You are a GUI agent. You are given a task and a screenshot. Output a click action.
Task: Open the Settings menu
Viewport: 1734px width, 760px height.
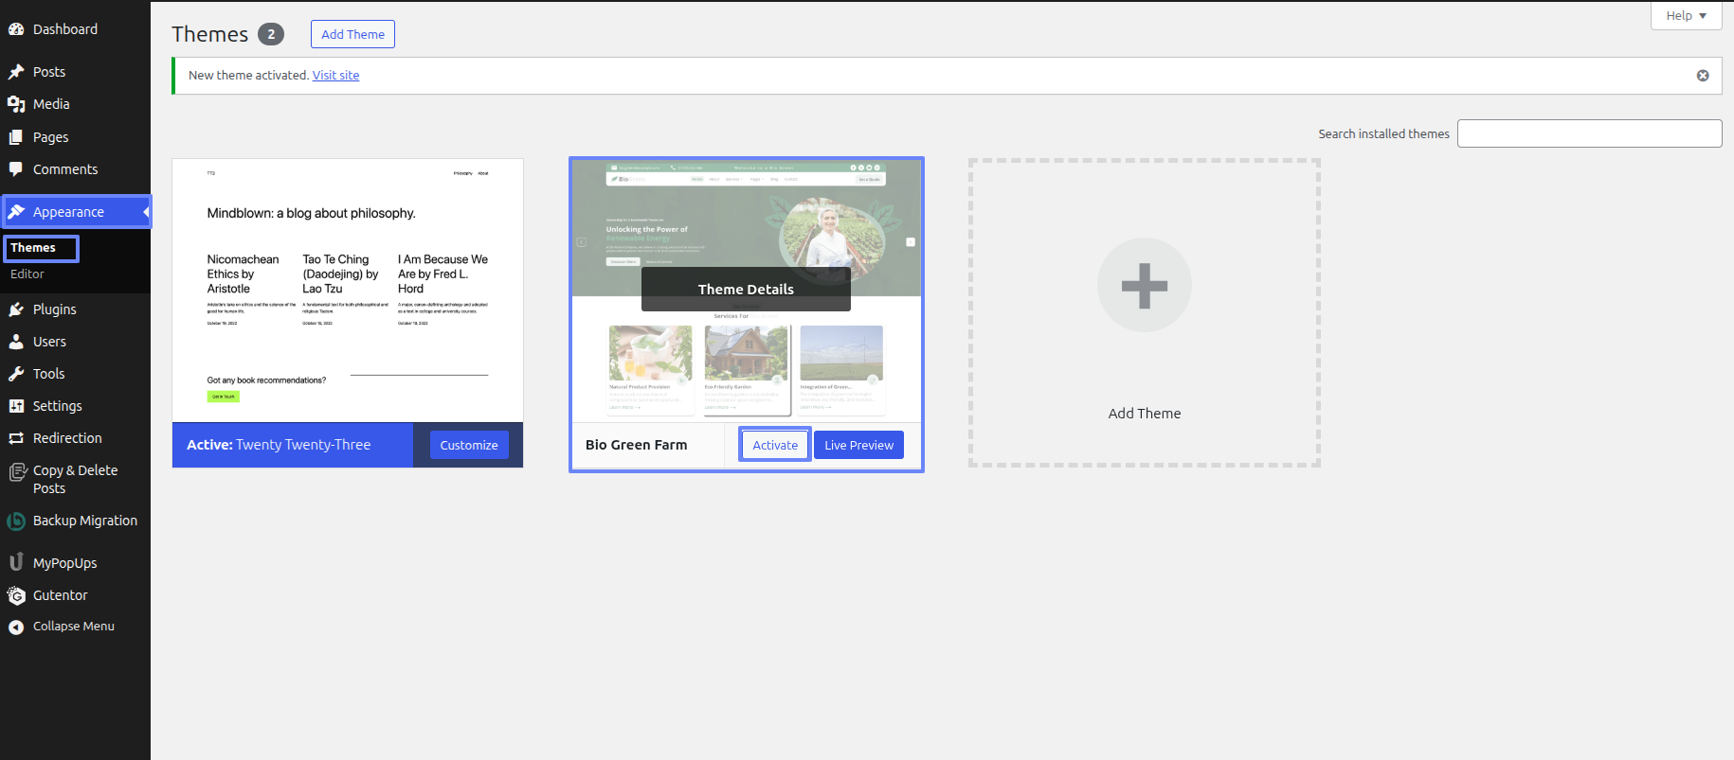[x=57, y=406]
